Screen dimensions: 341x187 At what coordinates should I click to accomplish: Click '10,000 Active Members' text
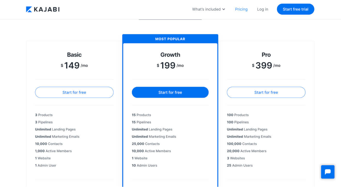coord(151,151)
